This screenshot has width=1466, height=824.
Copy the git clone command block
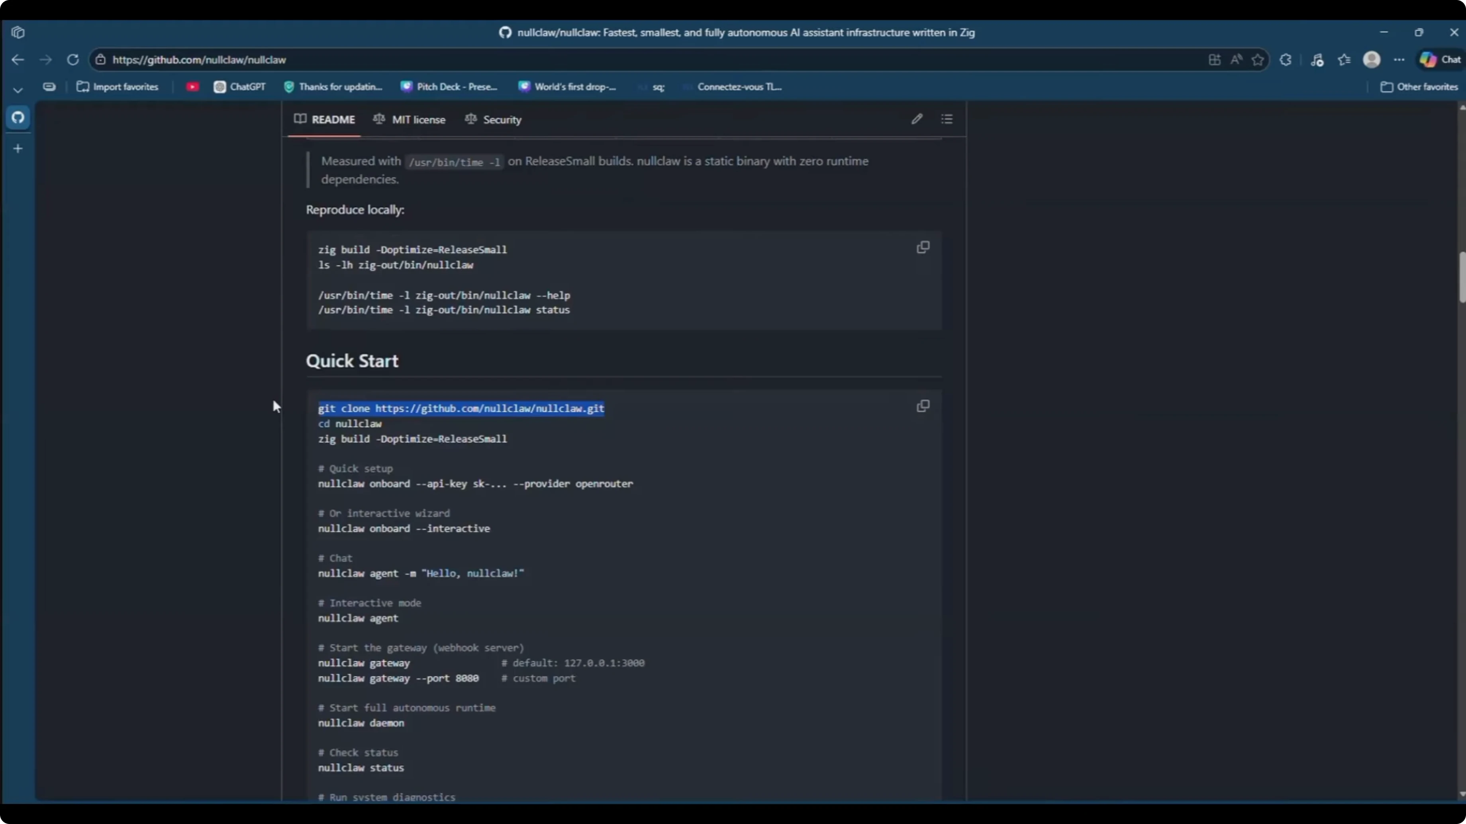[x=923, y=406]
